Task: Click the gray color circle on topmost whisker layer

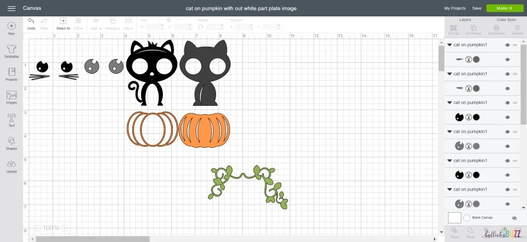Action: click(476, 60)
